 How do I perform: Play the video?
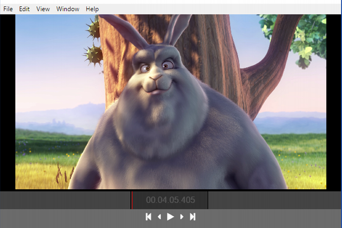171,217
